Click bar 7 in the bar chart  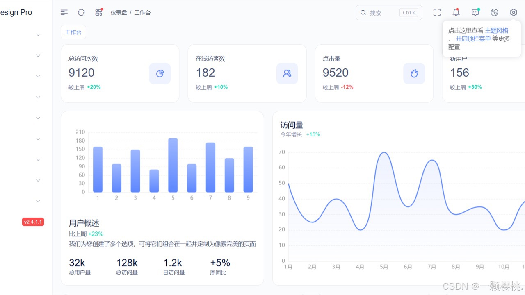click(x=210, y=167)
